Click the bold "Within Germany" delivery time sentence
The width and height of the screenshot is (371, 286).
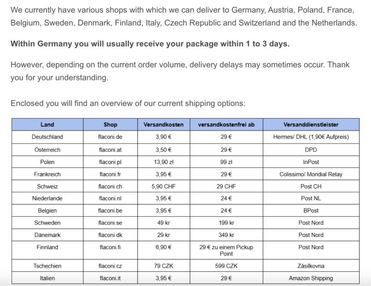tap(150, 44)
